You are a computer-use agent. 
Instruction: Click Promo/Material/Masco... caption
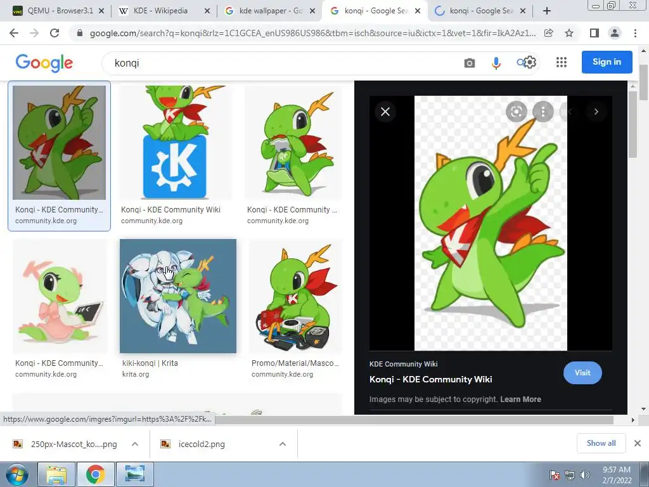(295, 363)
